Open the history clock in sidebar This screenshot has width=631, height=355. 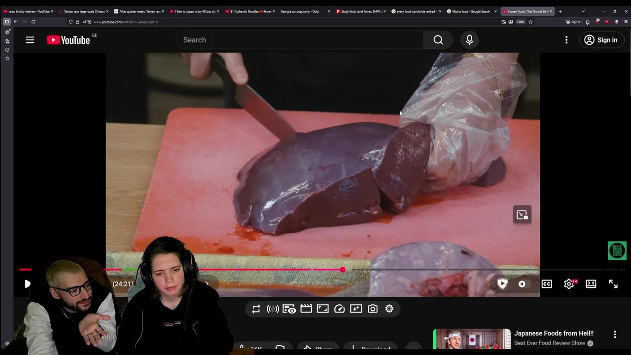(7, 50)
